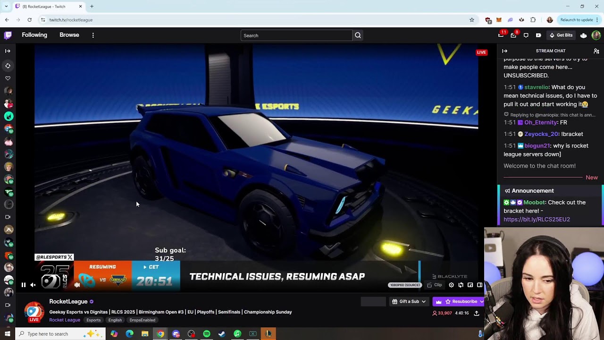This screenshot has height=340, width=604.
Task: Open Steam from the taskbar
Action: point(222,334)
